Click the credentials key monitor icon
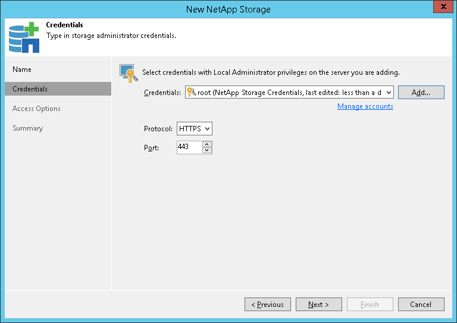The image size is (457, 323). coord(129,73)
